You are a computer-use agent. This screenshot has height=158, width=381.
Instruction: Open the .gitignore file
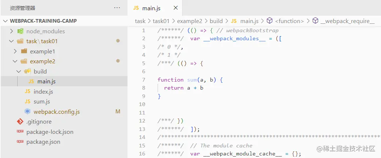[39, 121]
